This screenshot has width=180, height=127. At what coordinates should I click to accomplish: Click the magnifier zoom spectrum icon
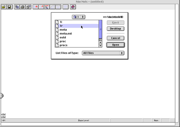pyautogui.click(x=47, y=7)
